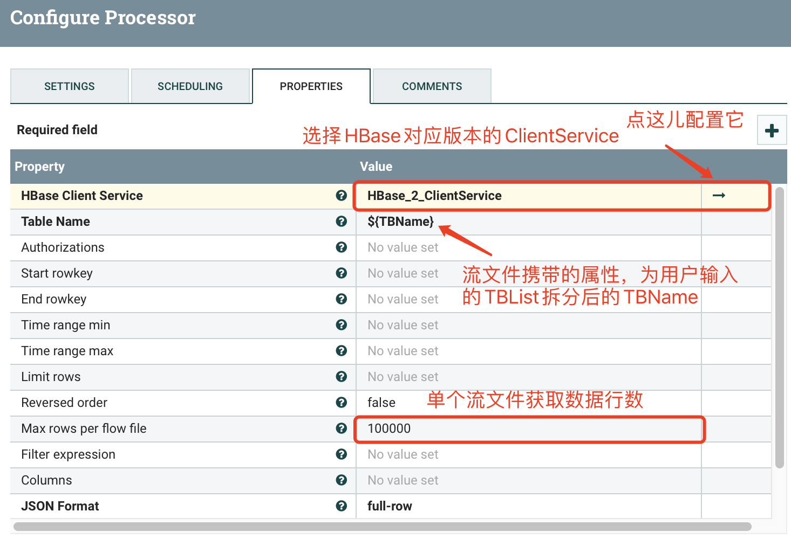The height and width of the screenshot is (539, 791).
Task: Switch to the SETTINGS tab
Action: click(70, 86)
